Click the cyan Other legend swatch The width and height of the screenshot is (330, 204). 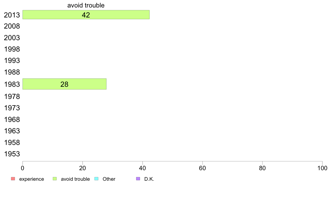[96, 179]
